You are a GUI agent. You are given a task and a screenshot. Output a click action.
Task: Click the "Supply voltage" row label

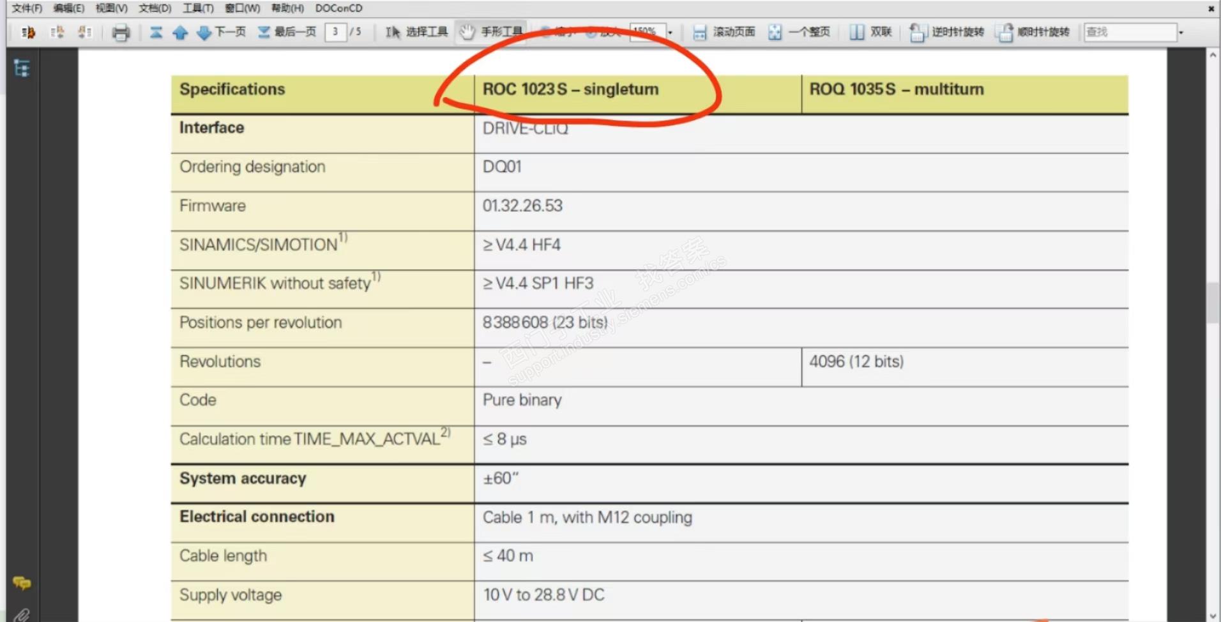coord(231,595)
